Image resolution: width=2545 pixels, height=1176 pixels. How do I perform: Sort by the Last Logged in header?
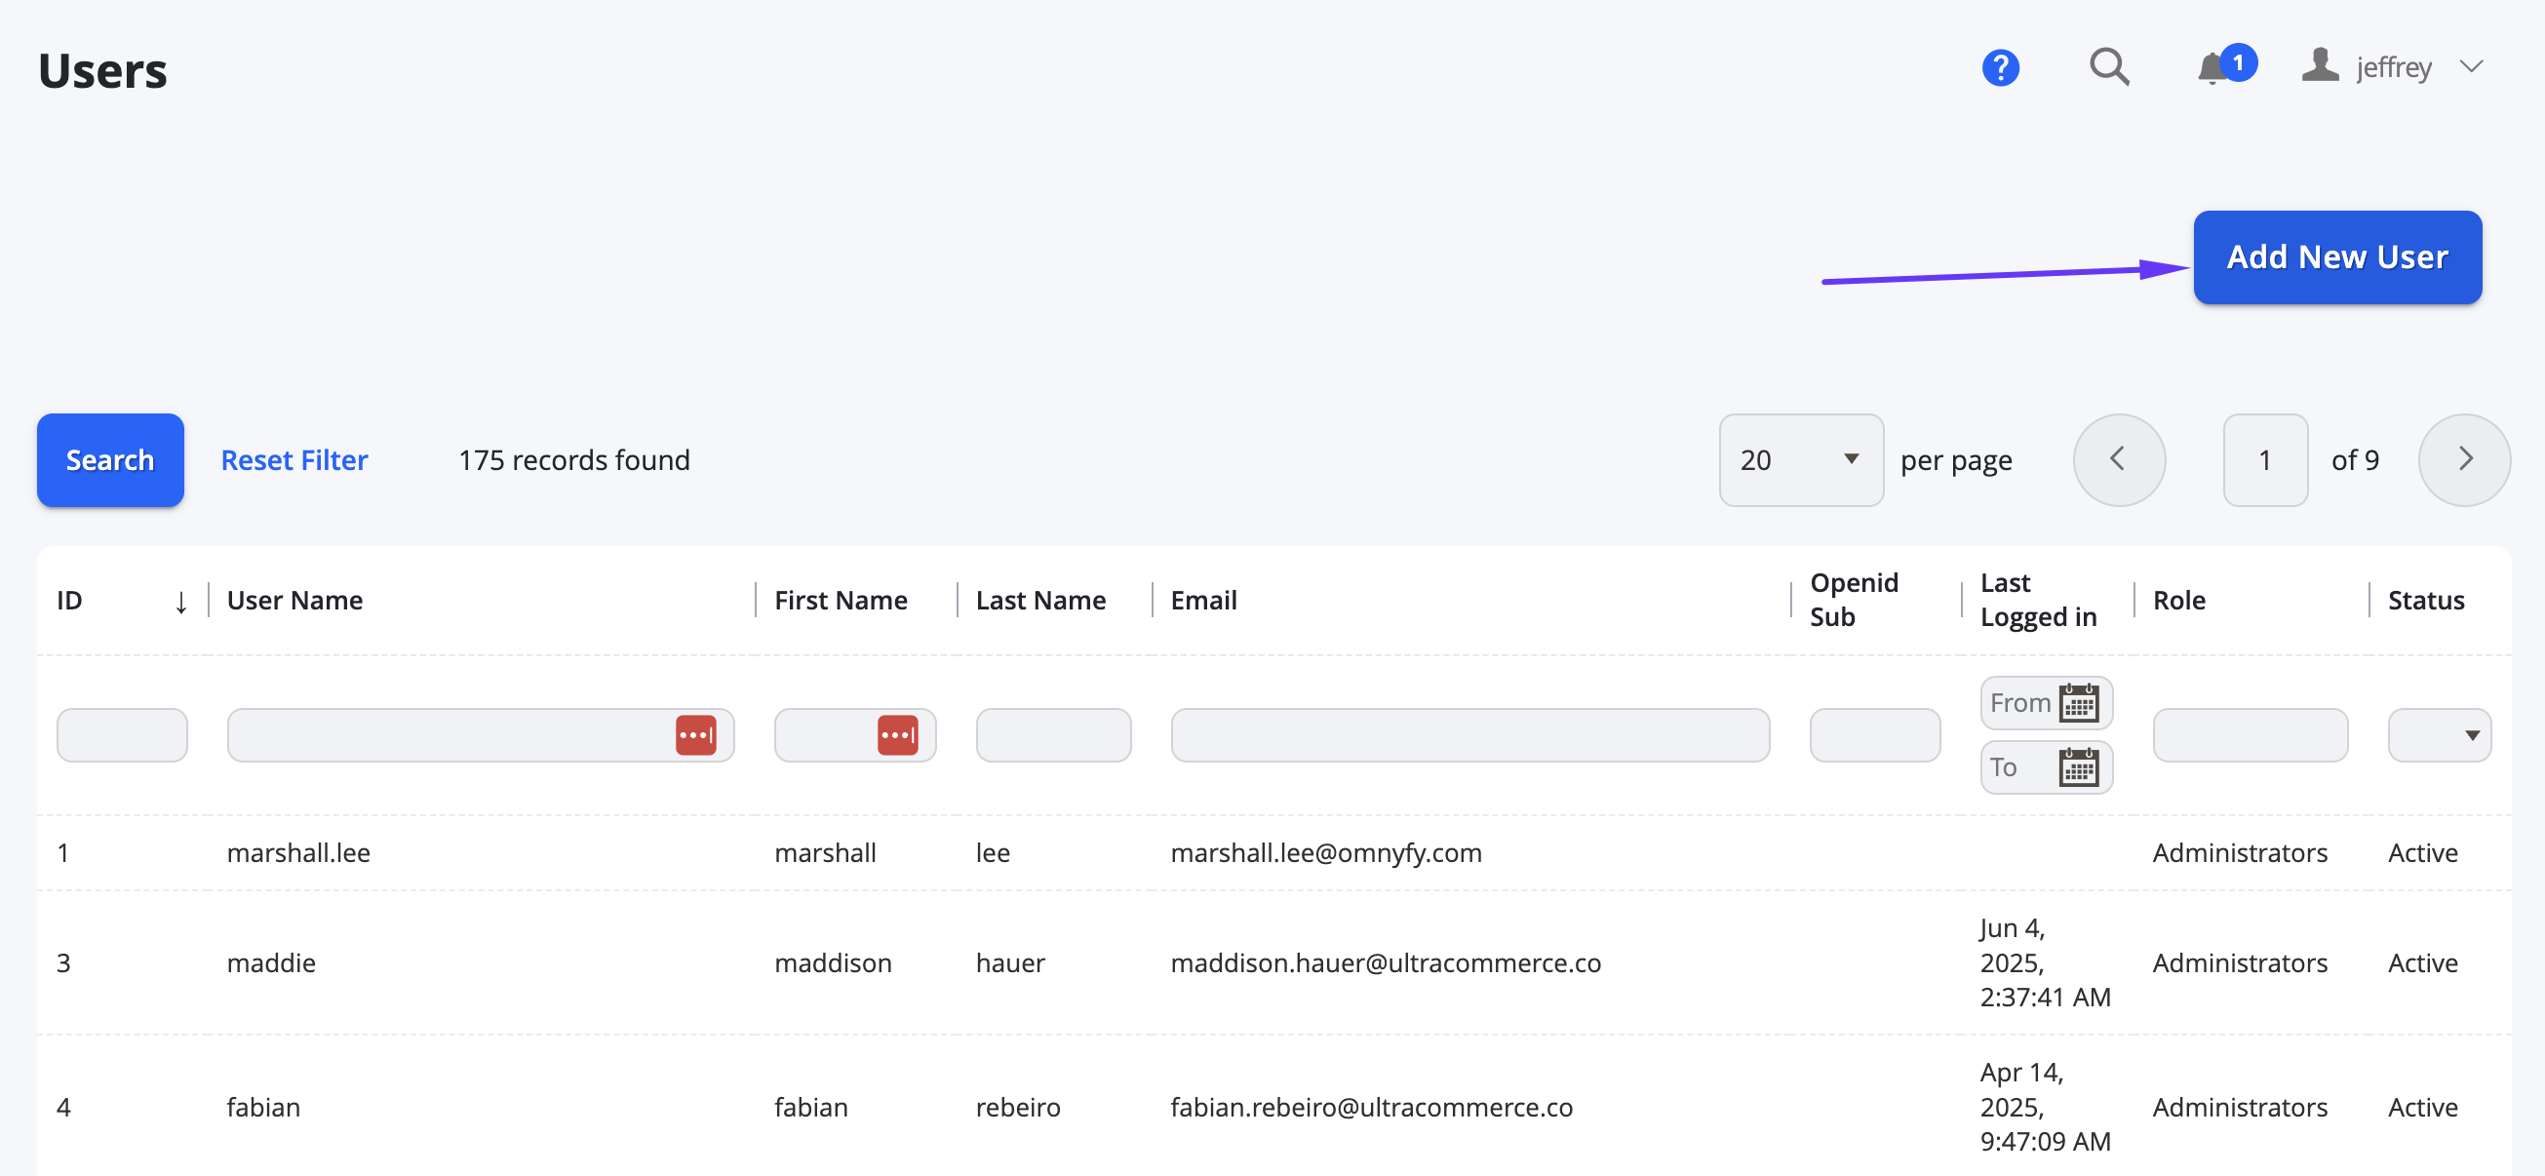point(2037,600)
